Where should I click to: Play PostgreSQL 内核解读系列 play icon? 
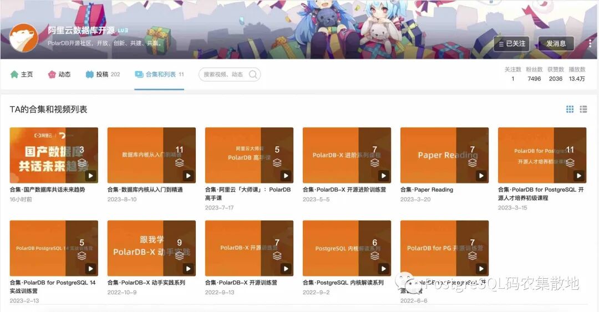pyautogui.click(x=384, y=268)
